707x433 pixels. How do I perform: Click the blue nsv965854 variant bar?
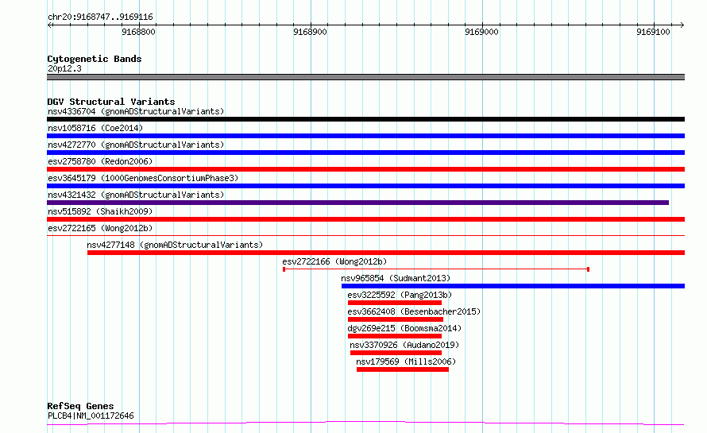click(x=513, y=286)
